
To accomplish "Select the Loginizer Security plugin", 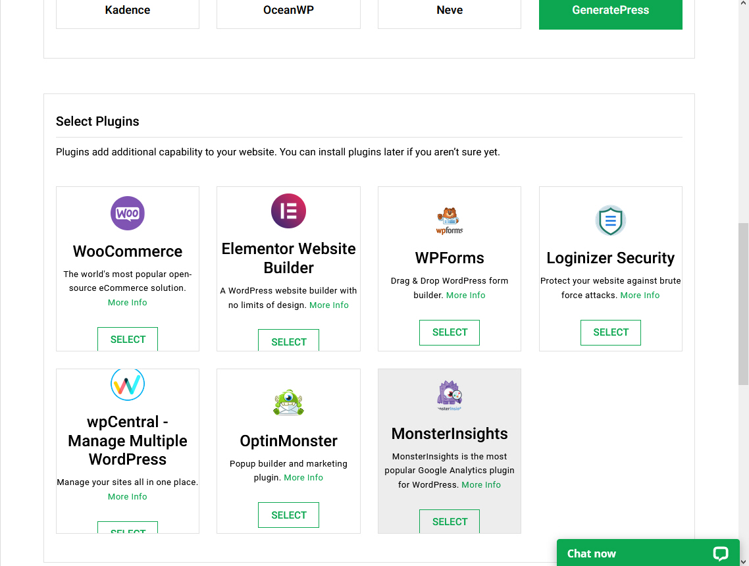I will coord(611,332).
